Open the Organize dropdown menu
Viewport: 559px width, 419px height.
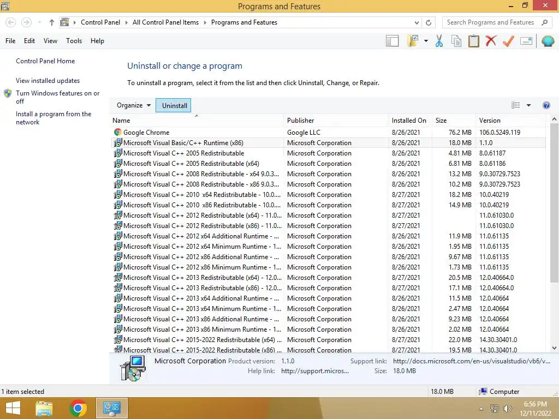coord(133,105)
